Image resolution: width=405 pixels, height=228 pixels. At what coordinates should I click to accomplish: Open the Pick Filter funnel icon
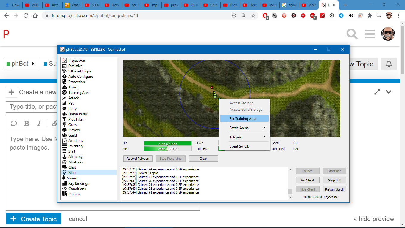(64, 119)
